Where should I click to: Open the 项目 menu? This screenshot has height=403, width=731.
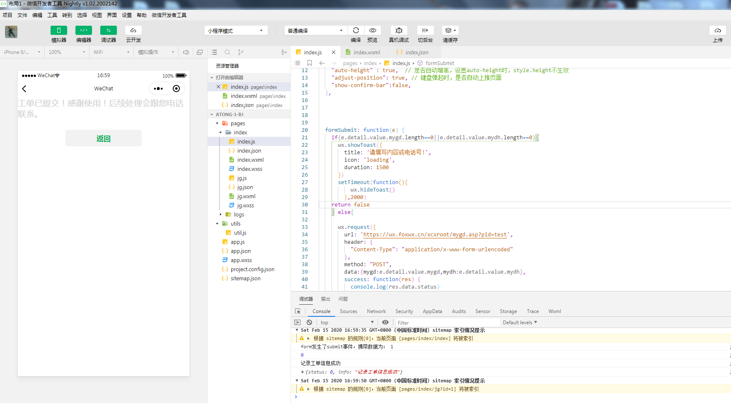click(x=7, y=15)
